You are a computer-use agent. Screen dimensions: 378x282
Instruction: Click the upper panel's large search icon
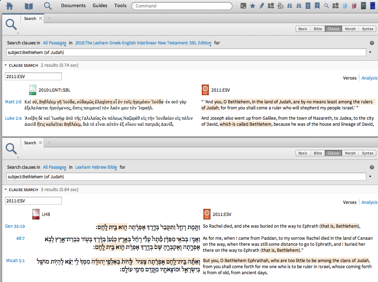coord(11,25)
